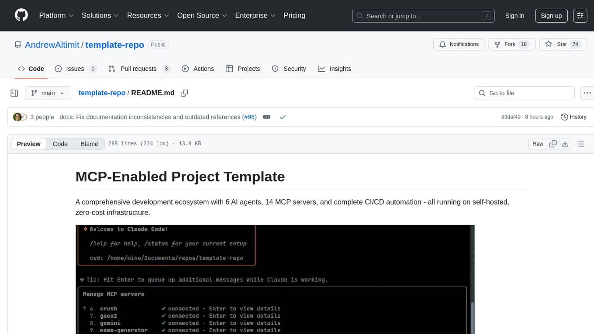Download the raw file
Viewport: 594px width, 334px height.
pos(565,144)
